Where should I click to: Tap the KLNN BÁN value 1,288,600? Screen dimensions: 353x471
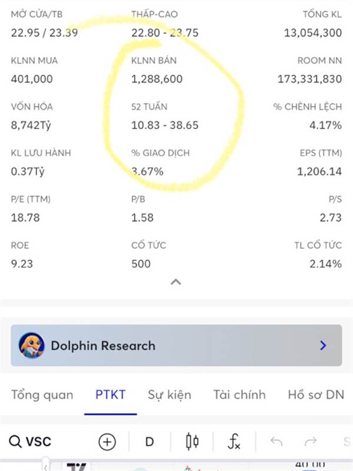coord(156,79)
